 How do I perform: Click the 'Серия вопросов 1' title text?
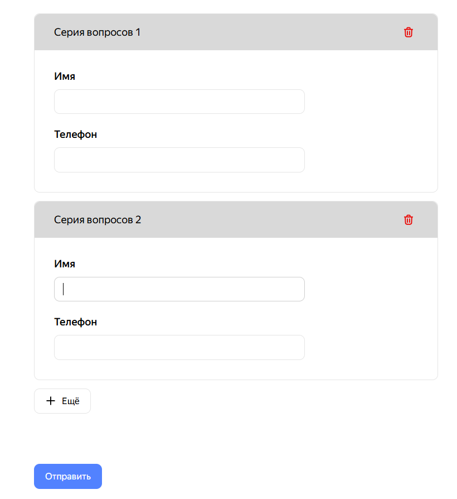click(97, 32)
